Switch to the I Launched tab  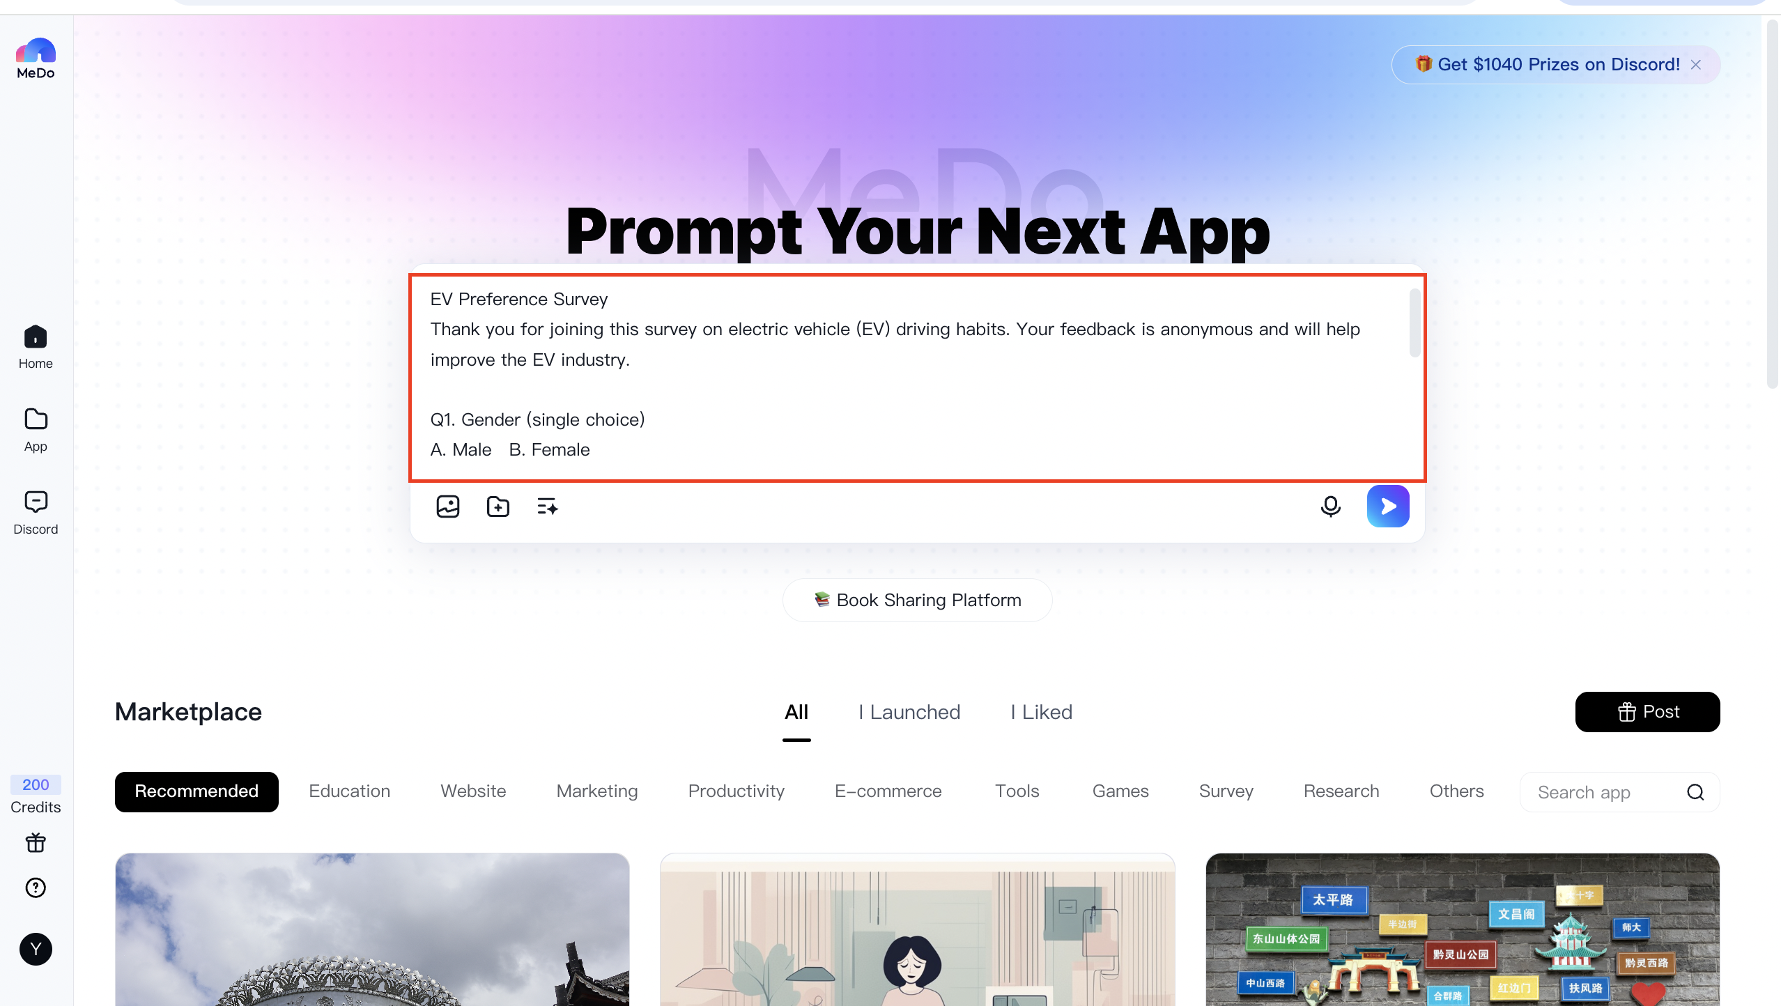coord(909,712)
